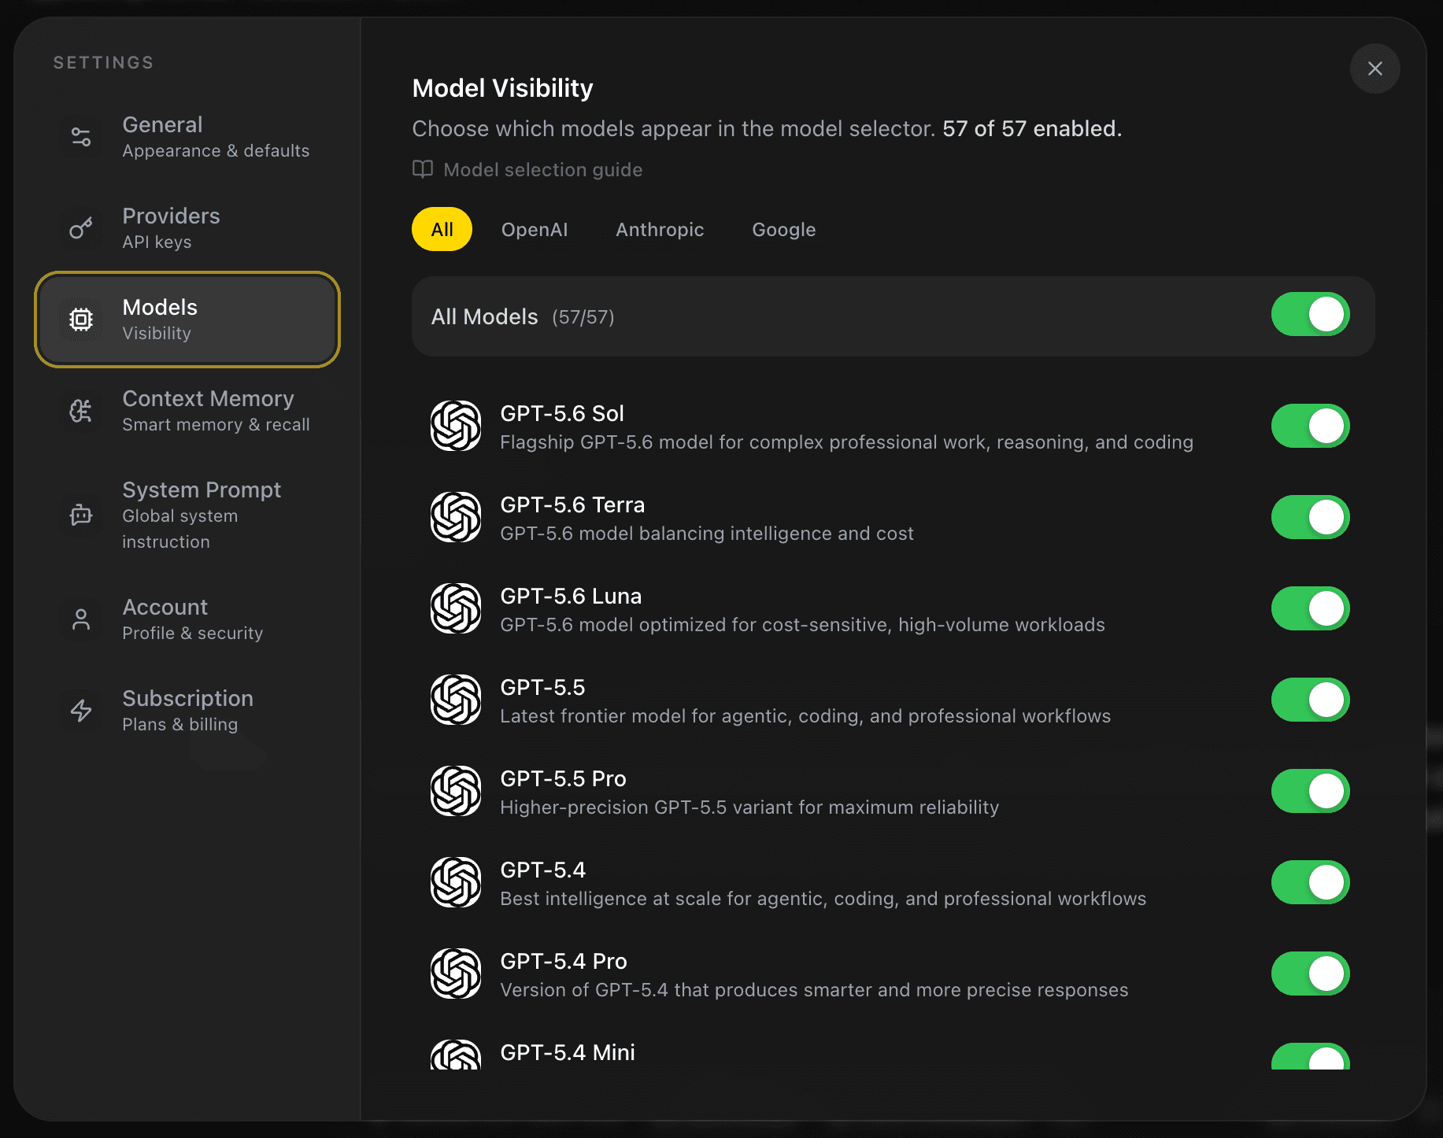
Task: Click the Account person icon
Action: (x=81, y=619)
